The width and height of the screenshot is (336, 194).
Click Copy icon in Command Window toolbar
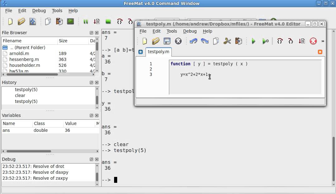pos(48,21)
